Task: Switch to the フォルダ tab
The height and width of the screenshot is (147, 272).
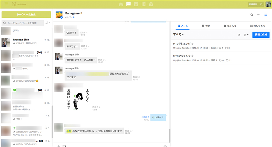Action: point(230,26)
